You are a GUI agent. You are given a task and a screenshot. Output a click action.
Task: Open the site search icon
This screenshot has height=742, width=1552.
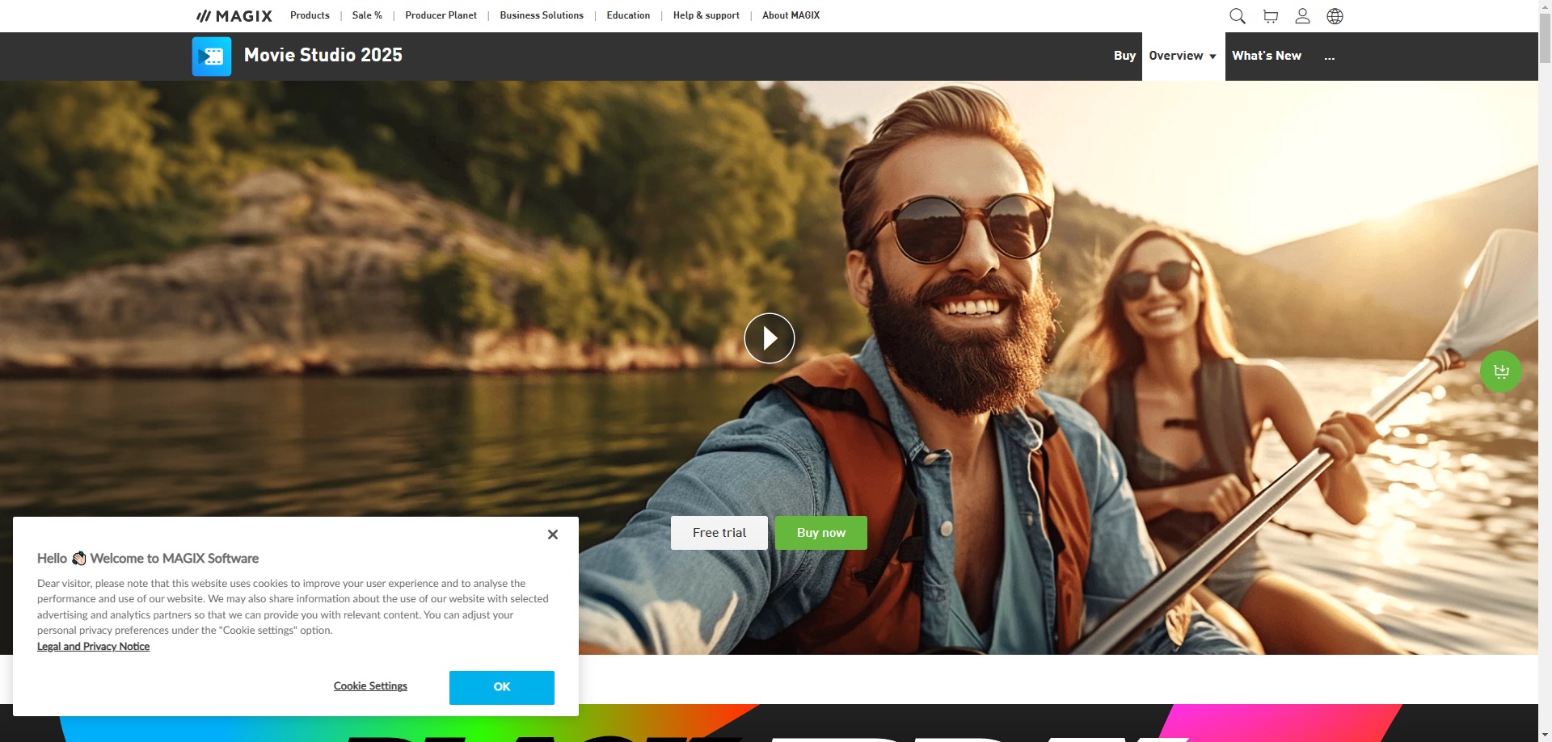coord(1238,16)
